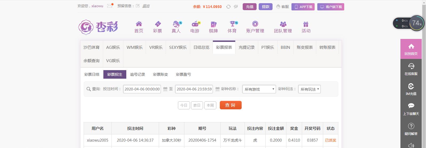Click the orange 查询 search button
This screenshot has height=148, width=426.
[231, 105]
